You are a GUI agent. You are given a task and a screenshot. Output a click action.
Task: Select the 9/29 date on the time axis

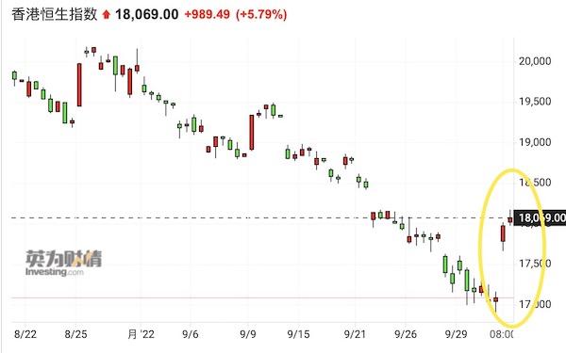[456, 334]
